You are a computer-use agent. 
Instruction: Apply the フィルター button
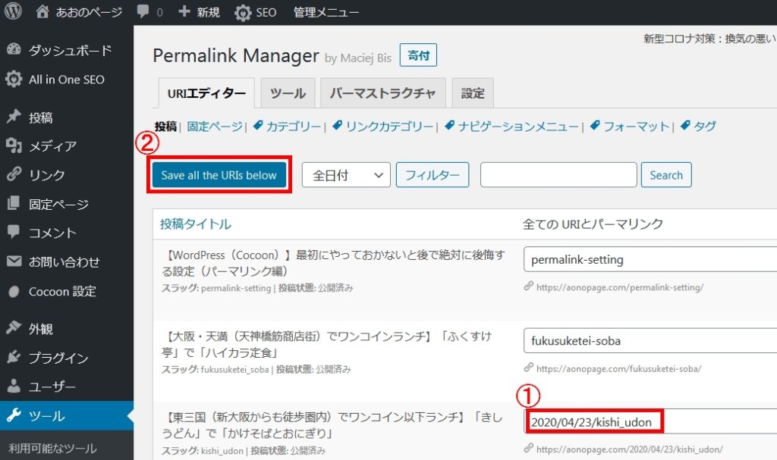[433, 174]
